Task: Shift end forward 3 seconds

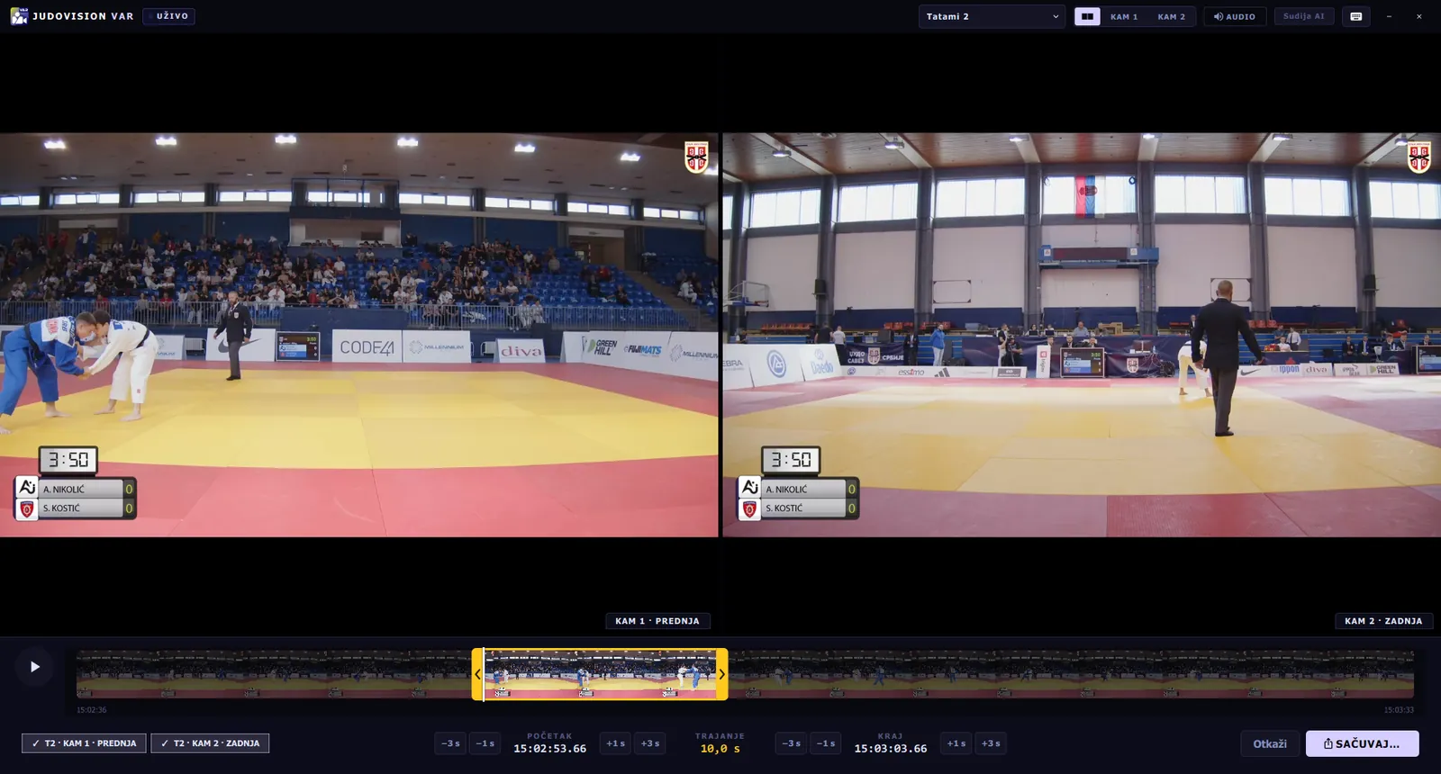Action: (992, 743)
